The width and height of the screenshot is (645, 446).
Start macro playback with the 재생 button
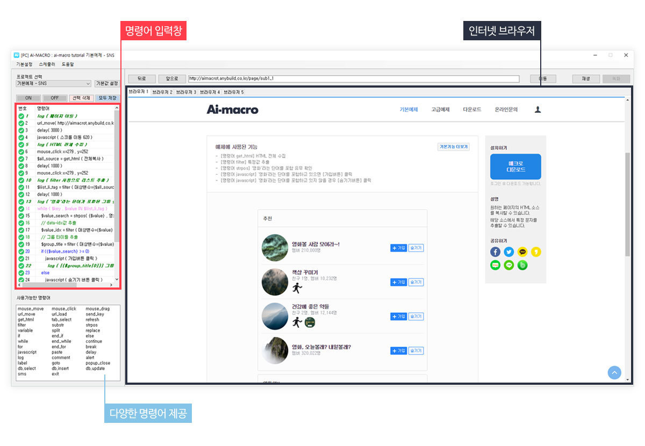point(586,78)
